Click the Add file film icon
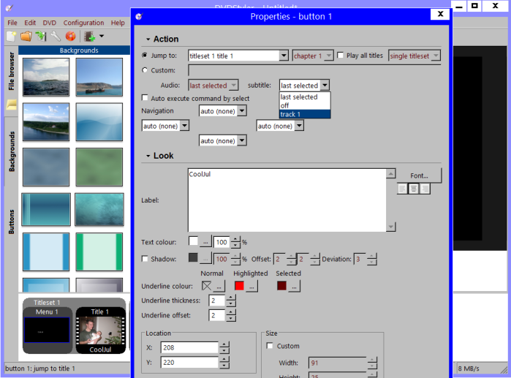Image resolution: width=511 pixels, height=378 pixels. pyautogui.click(x=89, y=36)
